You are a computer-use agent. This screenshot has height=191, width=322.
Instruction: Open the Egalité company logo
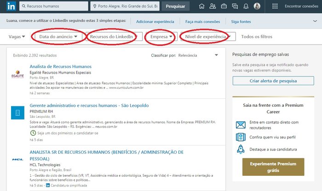(x=17, y=75)
